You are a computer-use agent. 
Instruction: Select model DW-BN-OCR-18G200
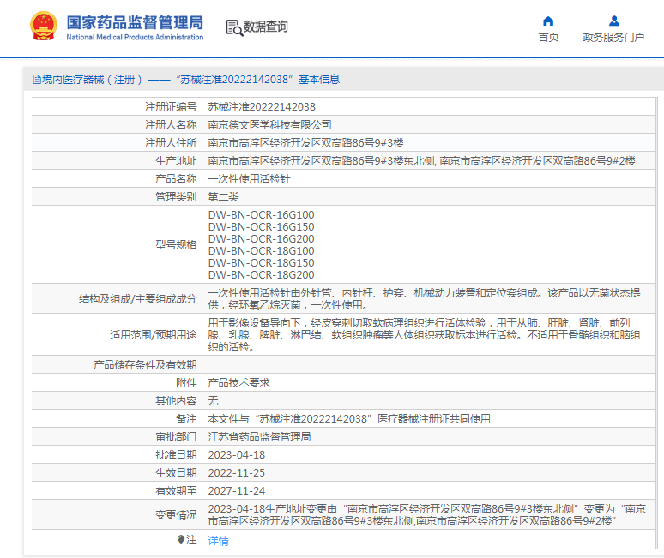[261, 275]
